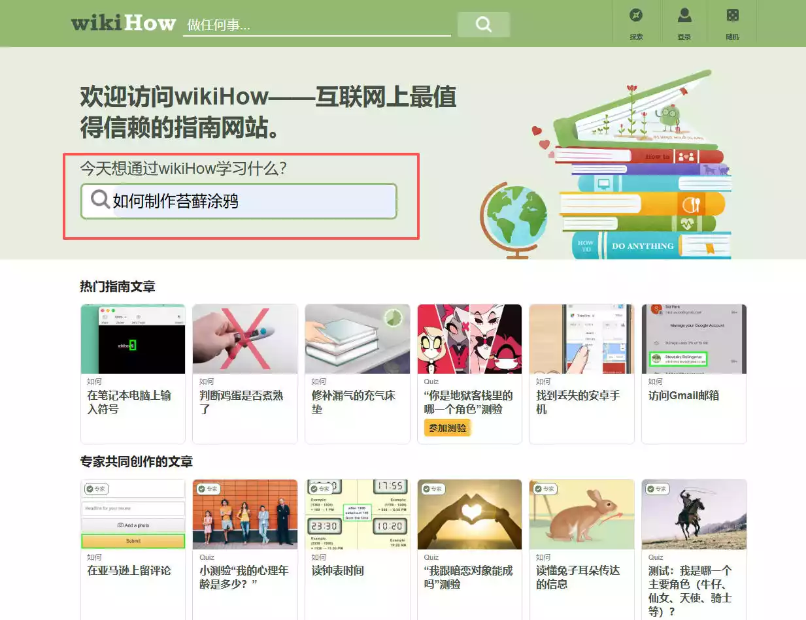Focus the header 做任何事 search field

[x=317, y=25]
